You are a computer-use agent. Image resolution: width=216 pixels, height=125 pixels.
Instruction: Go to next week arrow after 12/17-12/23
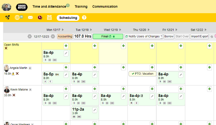53,36
